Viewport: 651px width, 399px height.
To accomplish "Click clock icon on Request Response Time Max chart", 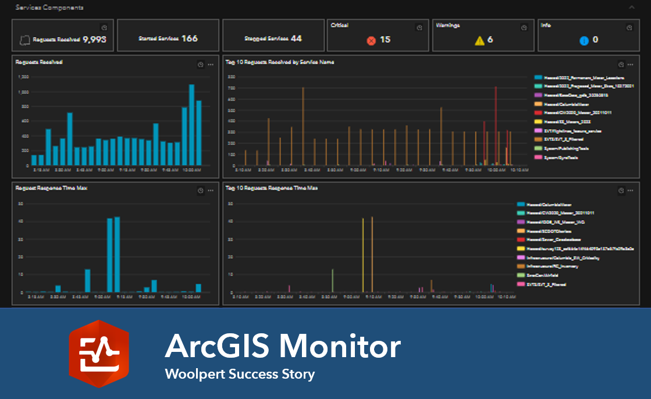I will (201, 190).
